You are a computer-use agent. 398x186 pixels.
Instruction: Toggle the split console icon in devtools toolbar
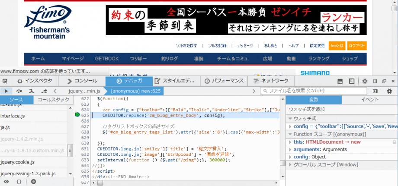point(340,81)
